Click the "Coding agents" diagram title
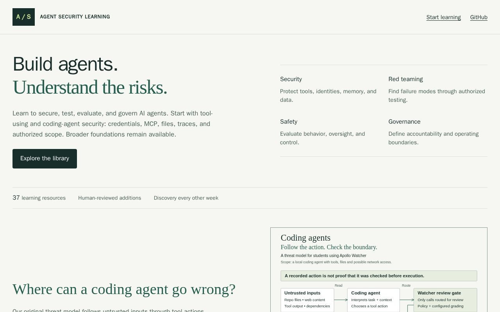 click(x=305, y=238)
